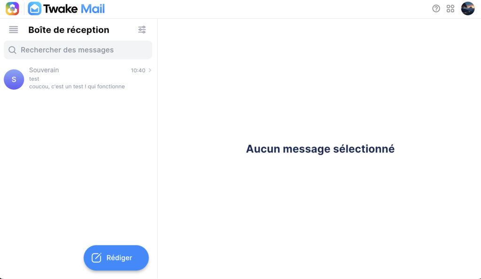
Task: Click the Rédiger button
Action: click(x=116, y=257)
